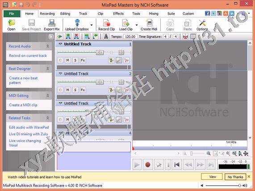
Task: Go to start with rewind-to-beginning button
Action: (177, 165)
